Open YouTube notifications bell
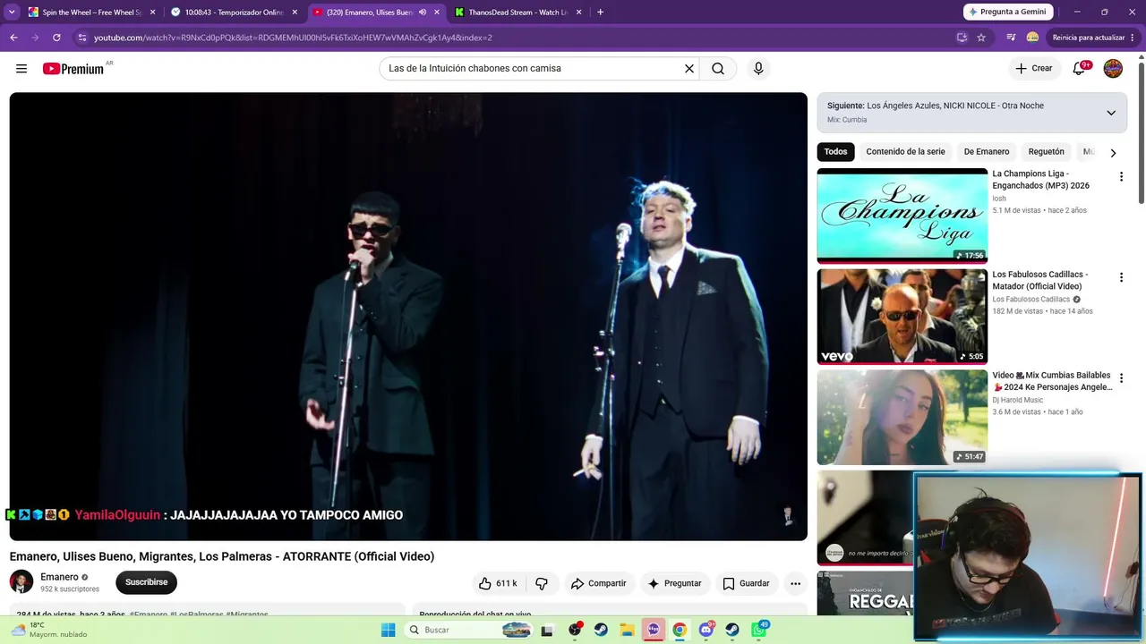Screen dimensions: 1146x644 point(1079,69)
